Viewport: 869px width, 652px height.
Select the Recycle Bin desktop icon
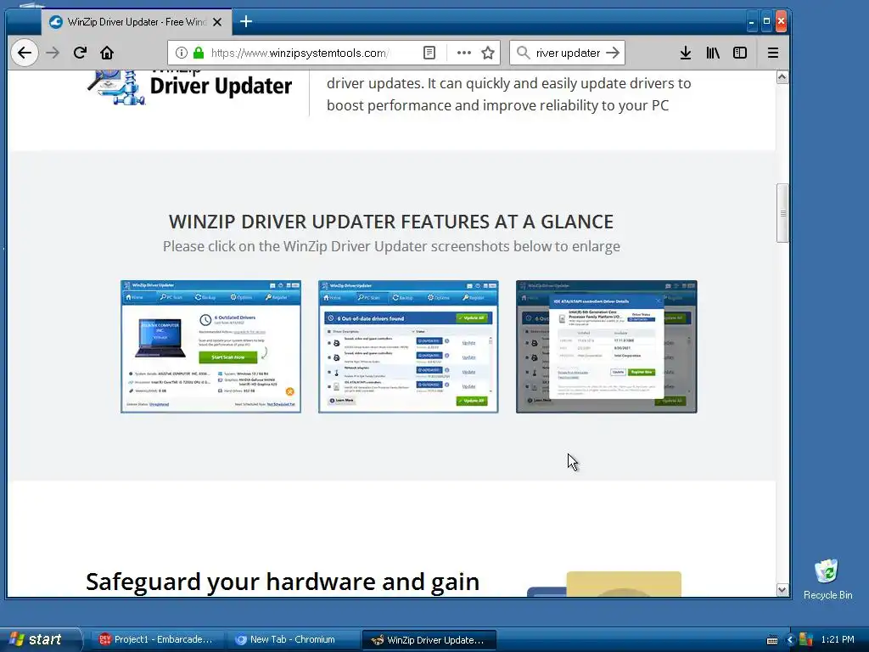pyautogui.click(x=827, y=579)
